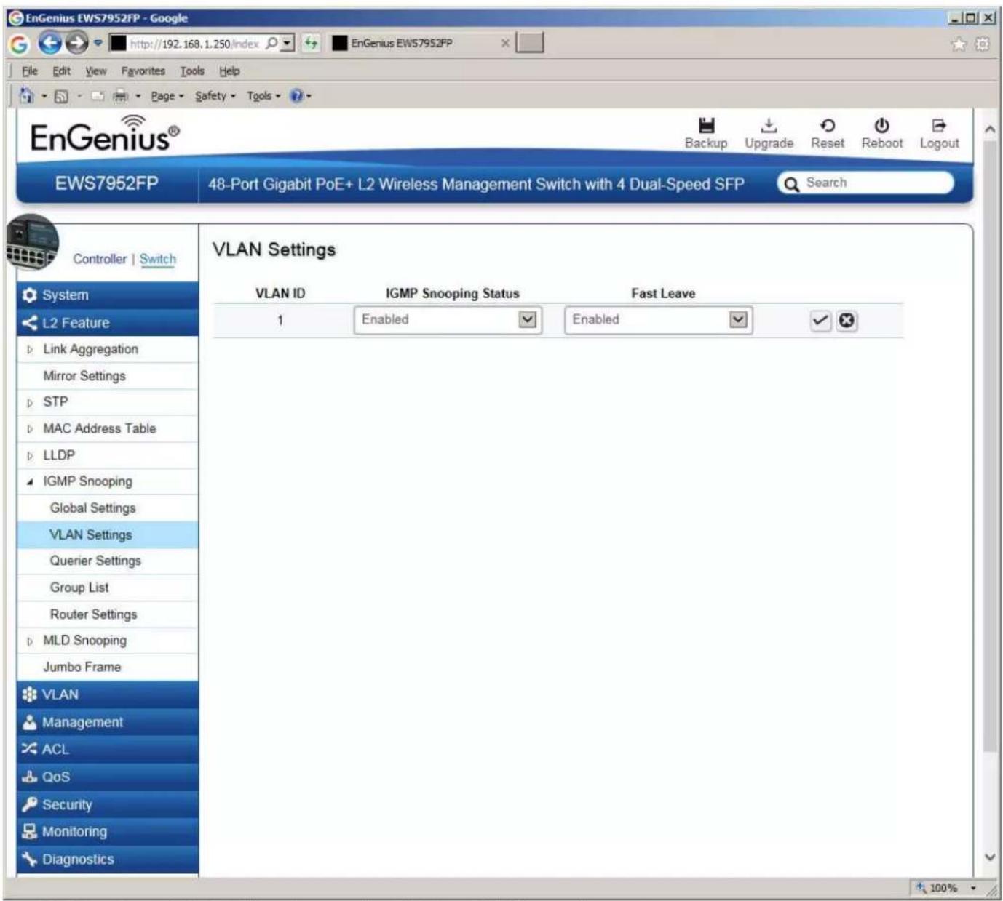
Task: Click the Read mail icon in the command bar
Action: (x=98, y=96)
